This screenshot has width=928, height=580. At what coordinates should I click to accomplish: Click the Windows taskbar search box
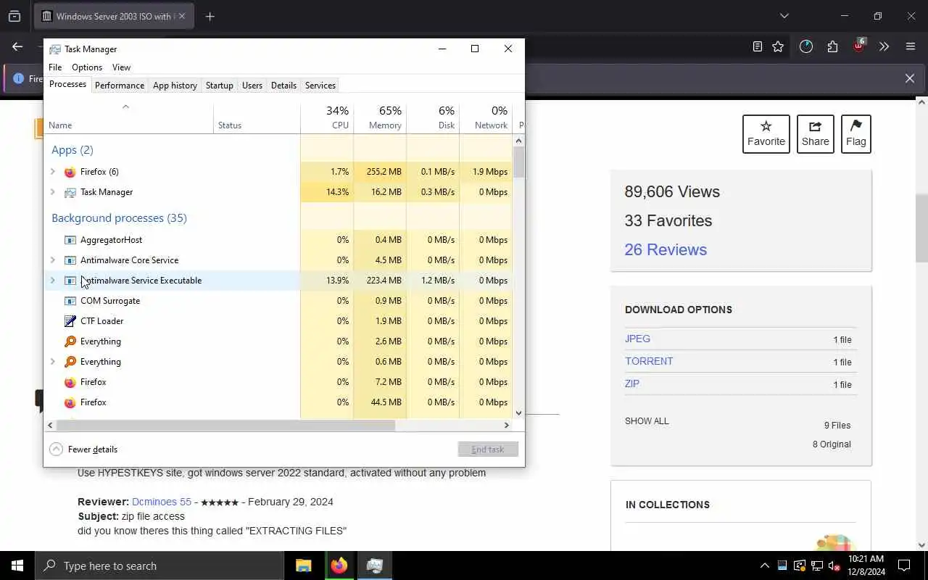point(159,565)
